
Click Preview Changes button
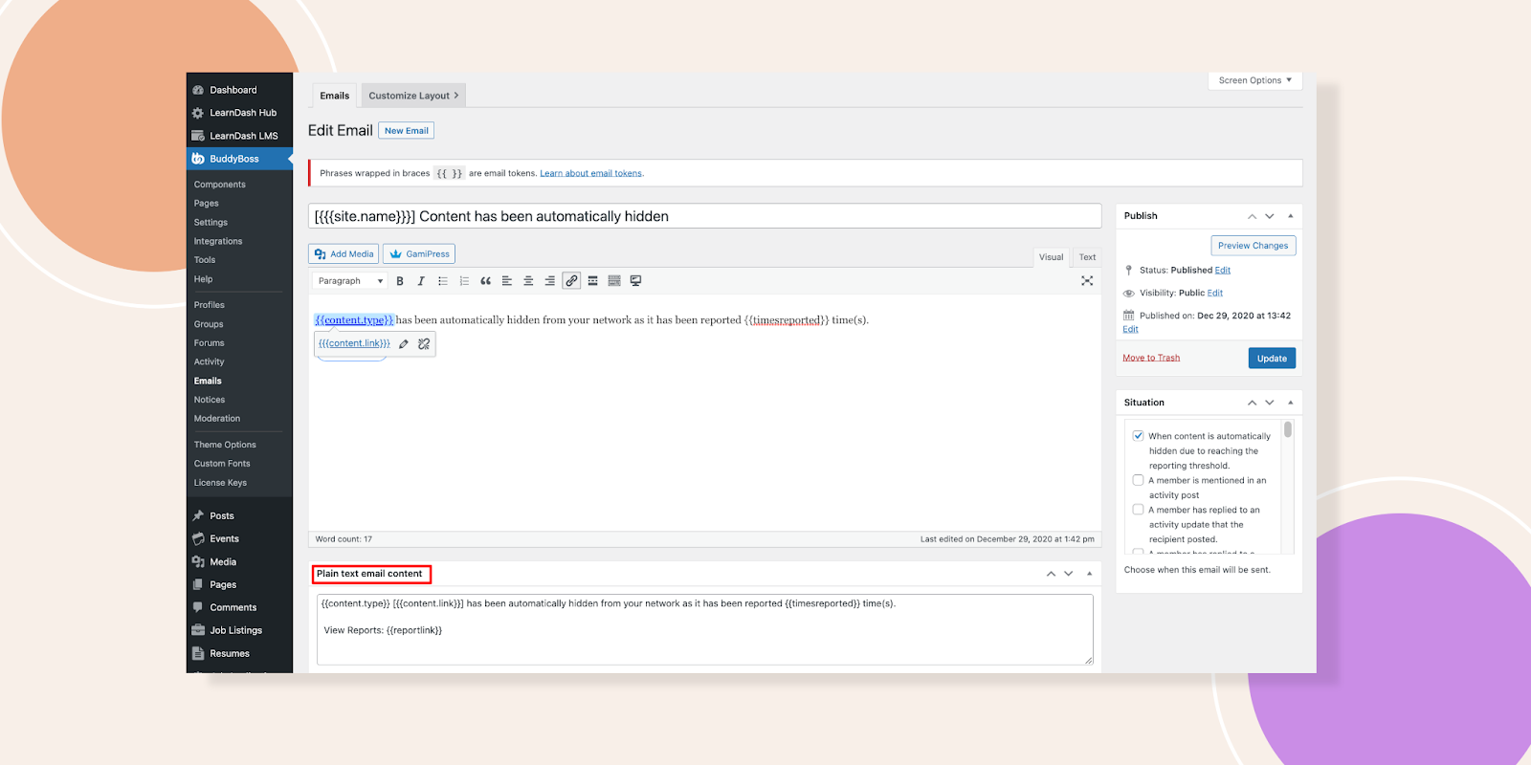point(1253,246)
